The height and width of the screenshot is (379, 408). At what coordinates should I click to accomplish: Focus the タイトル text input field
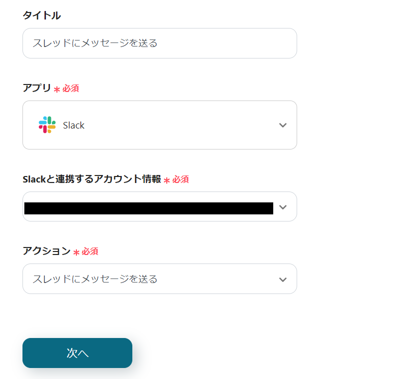[160, 43]
